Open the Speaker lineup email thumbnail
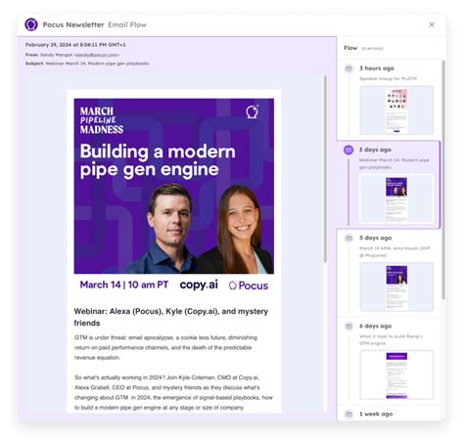The height and width of the screenshot is (442, 464). [396, 110]
